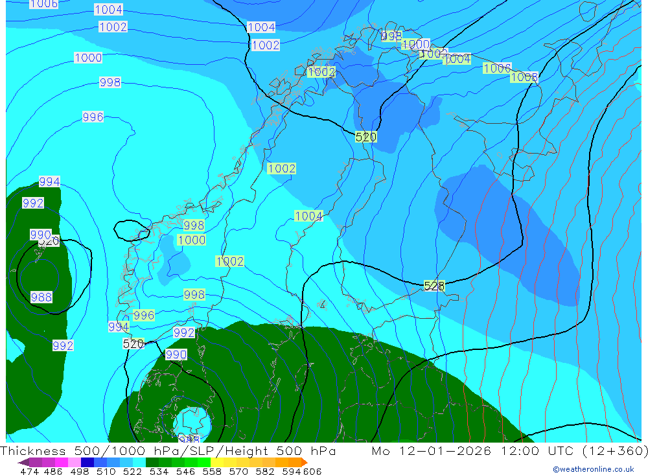Click the 1004 label on Swedish coast
This screenshot has height=475, width=648.
tap(308, 216)
